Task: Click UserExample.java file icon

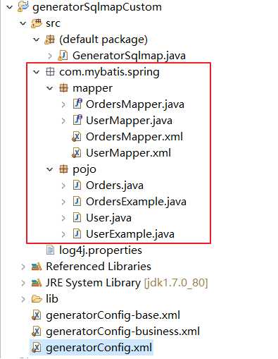Action: [77, 234]
